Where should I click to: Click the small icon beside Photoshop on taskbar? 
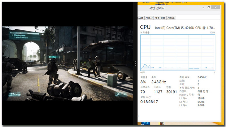[161, 123]
